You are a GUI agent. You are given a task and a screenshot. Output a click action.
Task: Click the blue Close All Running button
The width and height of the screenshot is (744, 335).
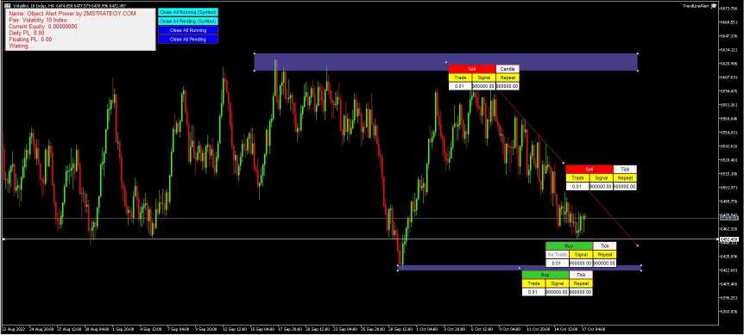188,30
